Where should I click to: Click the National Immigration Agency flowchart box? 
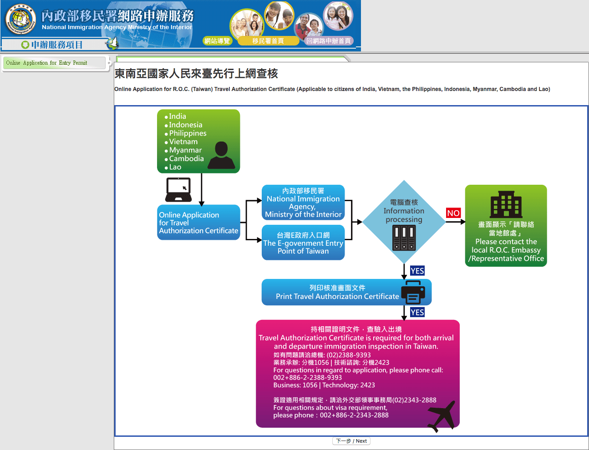point(303,202)
